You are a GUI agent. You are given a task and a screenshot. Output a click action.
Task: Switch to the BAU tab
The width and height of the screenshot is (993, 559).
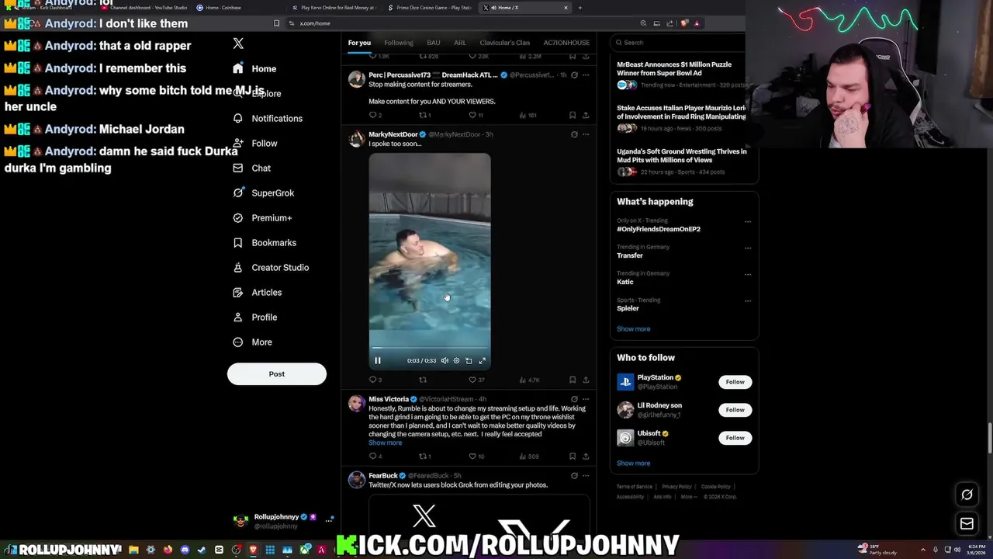[434, 43]
